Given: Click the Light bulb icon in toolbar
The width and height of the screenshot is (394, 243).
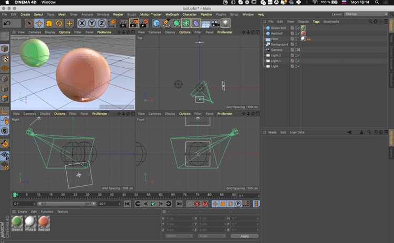Looking at the screenshot, I should tap(225, 23).
